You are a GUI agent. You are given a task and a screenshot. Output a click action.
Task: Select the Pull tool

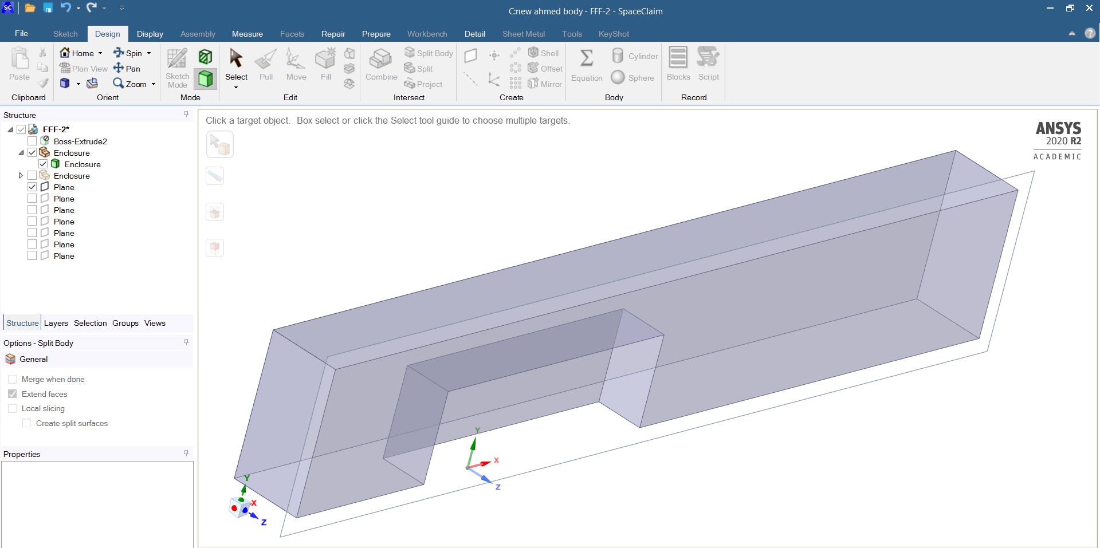point(265,65)
